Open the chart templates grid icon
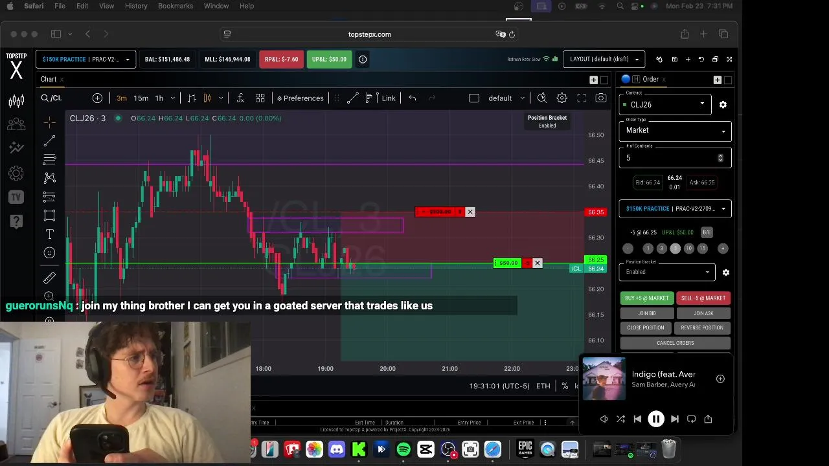 coord(260,98)
